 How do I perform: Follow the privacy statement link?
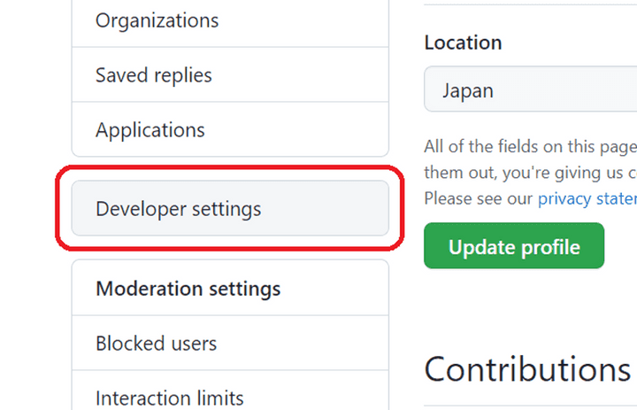pos(587,198)
